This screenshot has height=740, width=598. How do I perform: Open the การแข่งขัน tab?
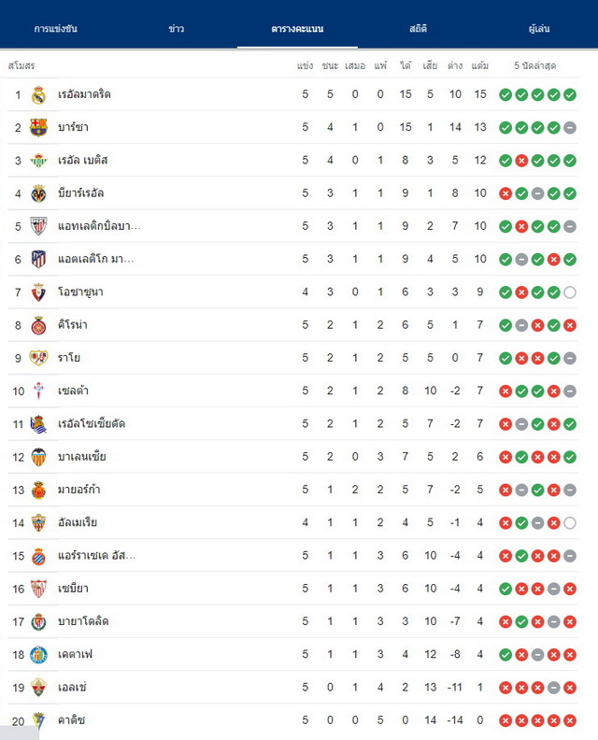[x=56, y=28]
